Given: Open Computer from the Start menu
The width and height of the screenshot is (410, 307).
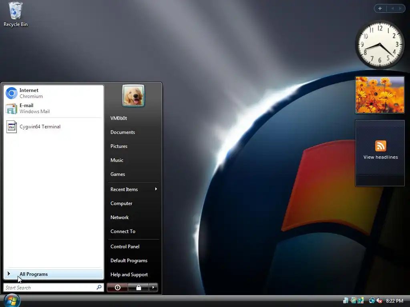Looking at the screenshot, I should (121, 203).
